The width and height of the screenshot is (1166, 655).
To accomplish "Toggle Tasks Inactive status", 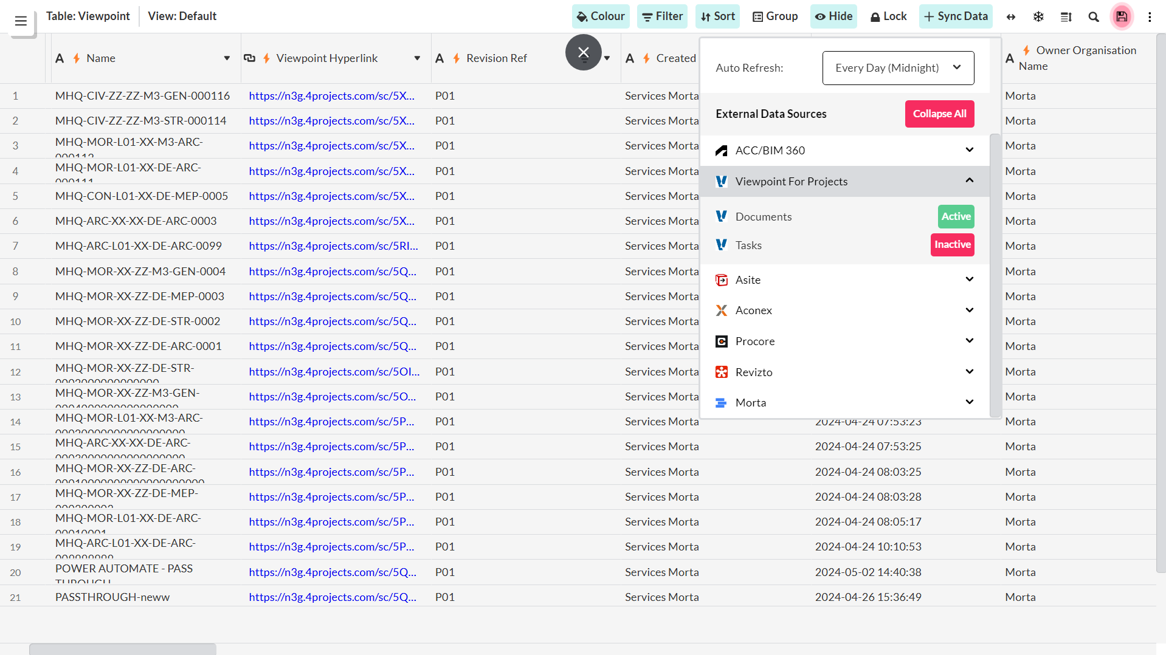I will (952, 245).
